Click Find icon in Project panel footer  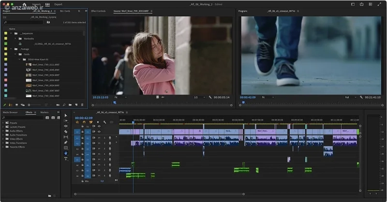point(64,105)
